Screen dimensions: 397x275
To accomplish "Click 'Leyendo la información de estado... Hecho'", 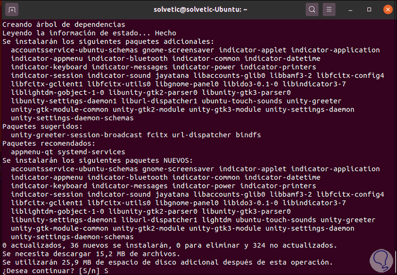I will [89, 33].
